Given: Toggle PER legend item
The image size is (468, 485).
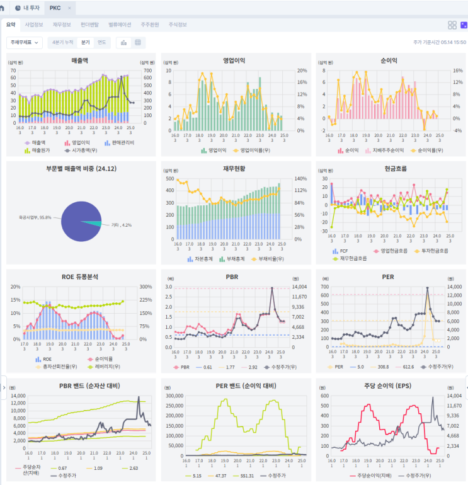Looking at the screenshot, I should 335,367.
